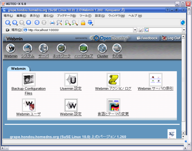The image size is (192, 151).
Task: Open the 設定(S) menu
Action: pyautogui.click(x=100, y=16)
